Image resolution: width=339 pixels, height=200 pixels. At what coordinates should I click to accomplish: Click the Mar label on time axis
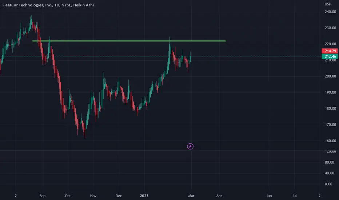[191, 196]
